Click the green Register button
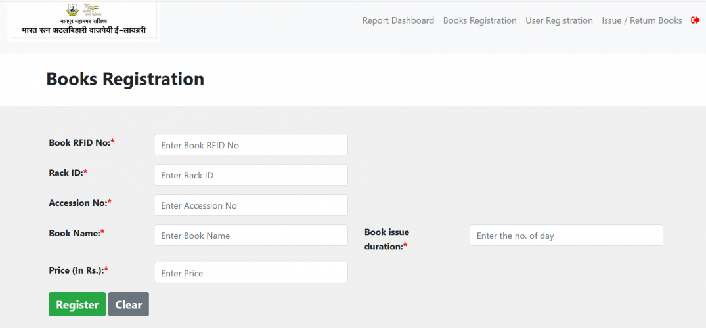 pyautogui.click(x=77, y=304)
